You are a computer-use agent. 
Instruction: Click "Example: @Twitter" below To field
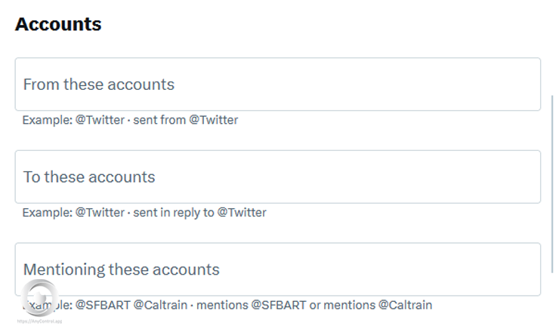(73, 213)
